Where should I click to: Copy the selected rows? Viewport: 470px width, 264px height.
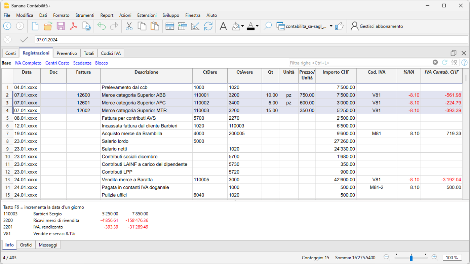pos(142,26)
